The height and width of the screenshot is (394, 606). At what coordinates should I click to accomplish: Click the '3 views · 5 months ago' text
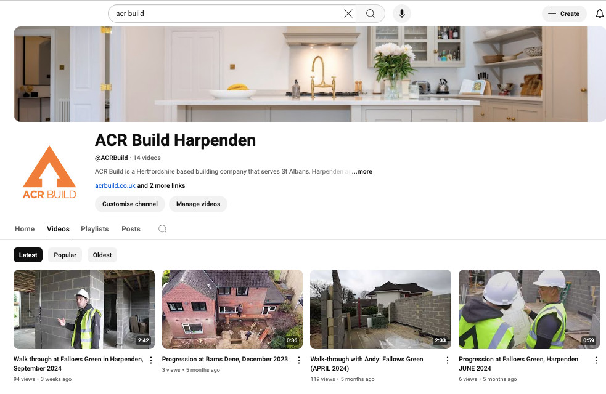(191, 370)
